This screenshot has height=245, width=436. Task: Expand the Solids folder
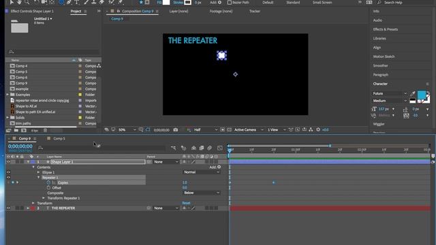point(7,118)
